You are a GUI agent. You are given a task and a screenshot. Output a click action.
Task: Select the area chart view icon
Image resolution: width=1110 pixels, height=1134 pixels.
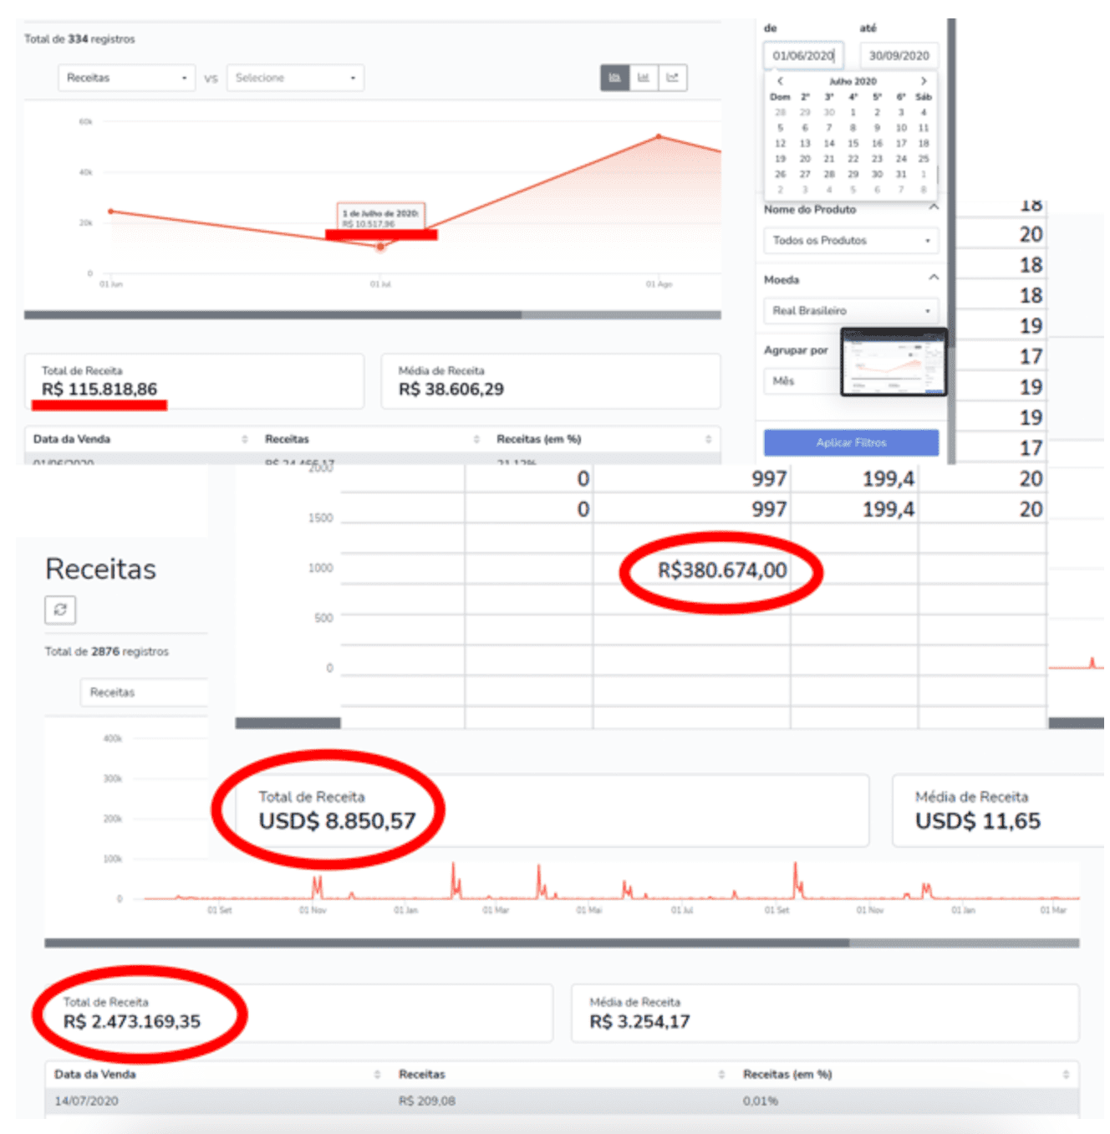[x=614, y=78]
